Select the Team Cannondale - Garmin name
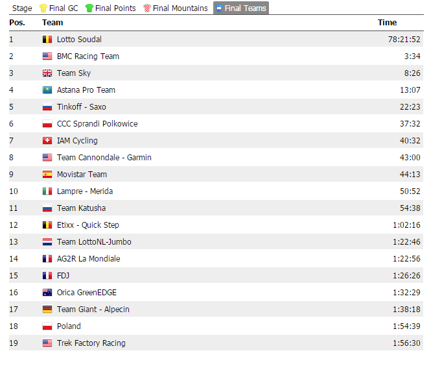431x366 pixels. point(104,158)
